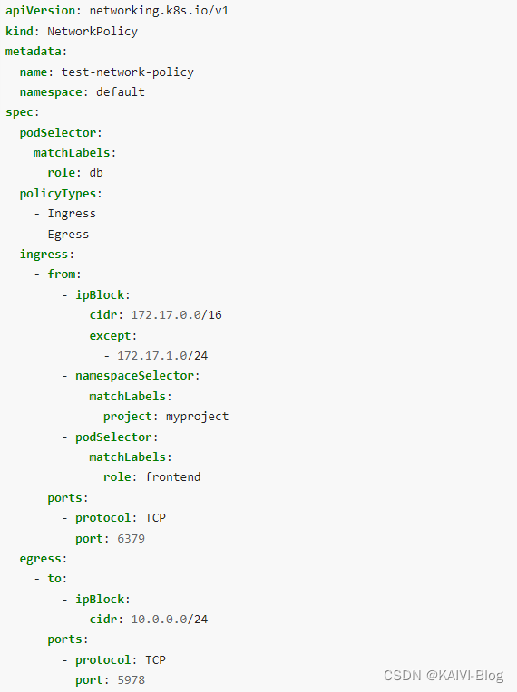Click the egress section key
The width and height of the screenshot is (517, 692).
[x=40, y=559]
